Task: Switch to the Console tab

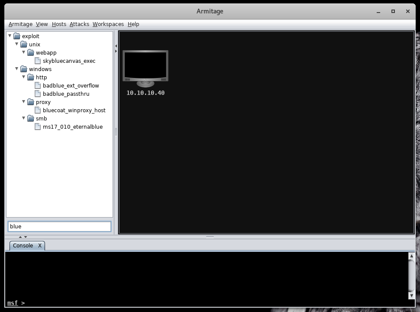Action: click(23, 246)
